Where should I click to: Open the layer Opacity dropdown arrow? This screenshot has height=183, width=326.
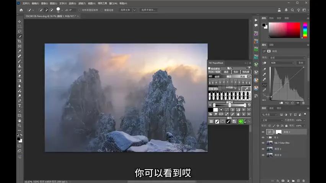click(x=304, y=120)
